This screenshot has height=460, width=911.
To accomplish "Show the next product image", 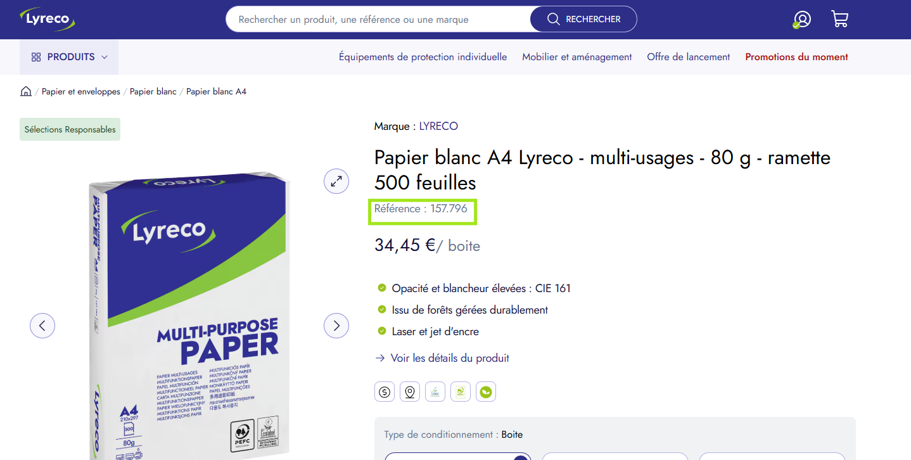I will (336, 326).
